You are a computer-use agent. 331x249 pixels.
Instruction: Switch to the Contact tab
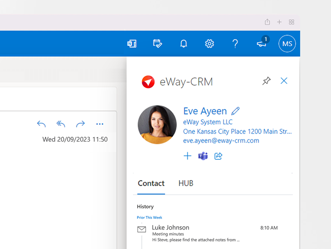[151, 183]
